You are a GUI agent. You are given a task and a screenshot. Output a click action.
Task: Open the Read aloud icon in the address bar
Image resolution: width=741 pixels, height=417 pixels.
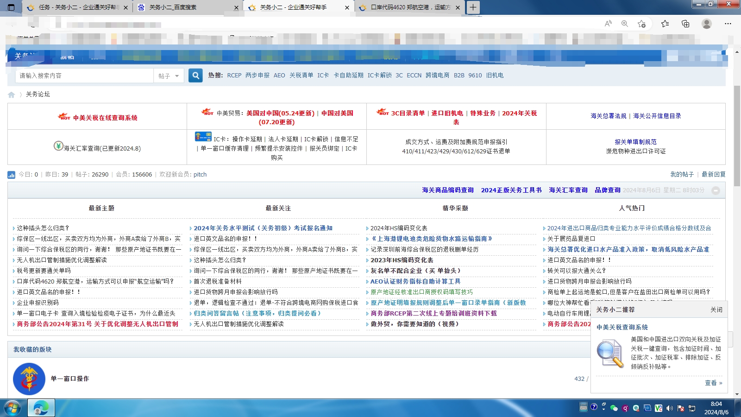click(608, 24)
